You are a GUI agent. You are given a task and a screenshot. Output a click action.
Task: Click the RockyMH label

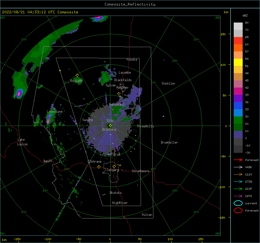[x=76, y=81]
